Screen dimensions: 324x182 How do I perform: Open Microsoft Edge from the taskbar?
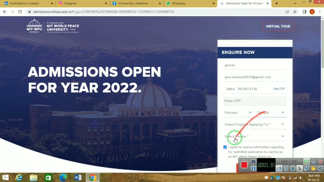click(63, 178)
